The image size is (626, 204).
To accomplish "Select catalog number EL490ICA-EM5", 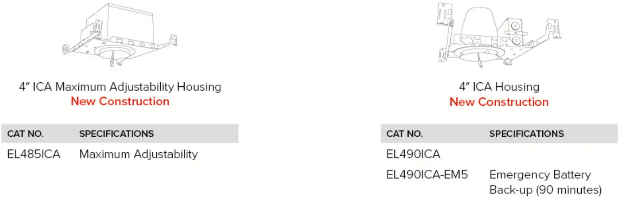I will [x=427, y=175].
